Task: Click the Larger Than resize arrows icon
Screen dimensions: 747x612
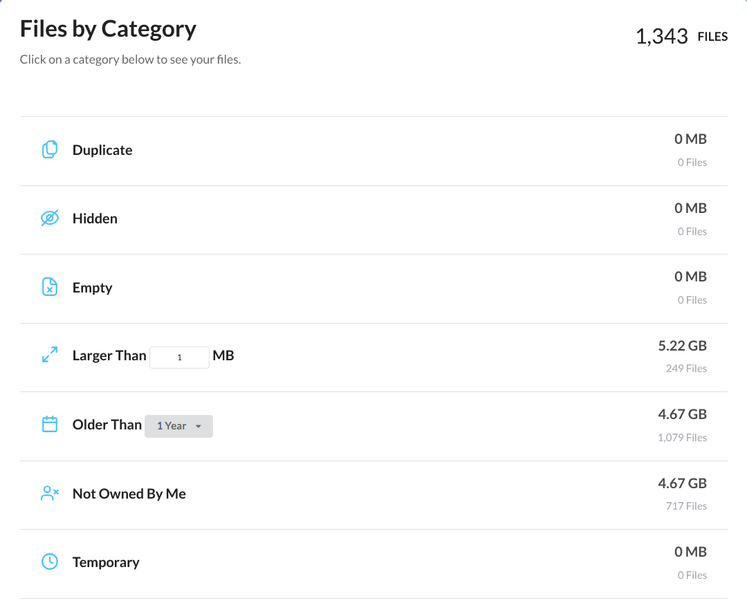Action: (x=49, y=354)
